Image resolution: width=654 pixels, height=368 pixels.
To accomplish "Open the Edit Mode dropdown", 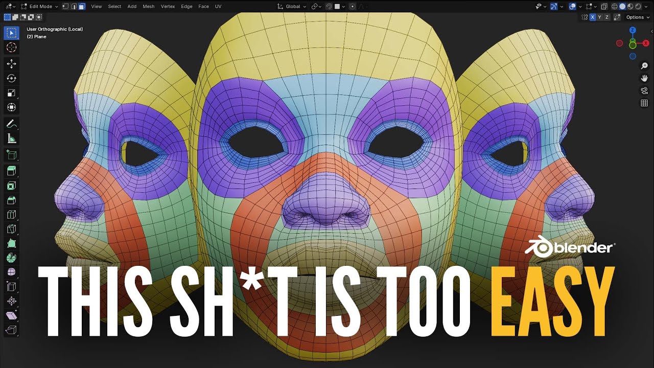I will [39, 7].
